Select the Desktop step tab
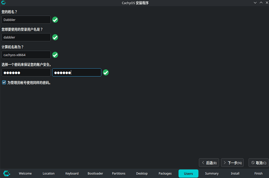 click(x=142, y=173)
